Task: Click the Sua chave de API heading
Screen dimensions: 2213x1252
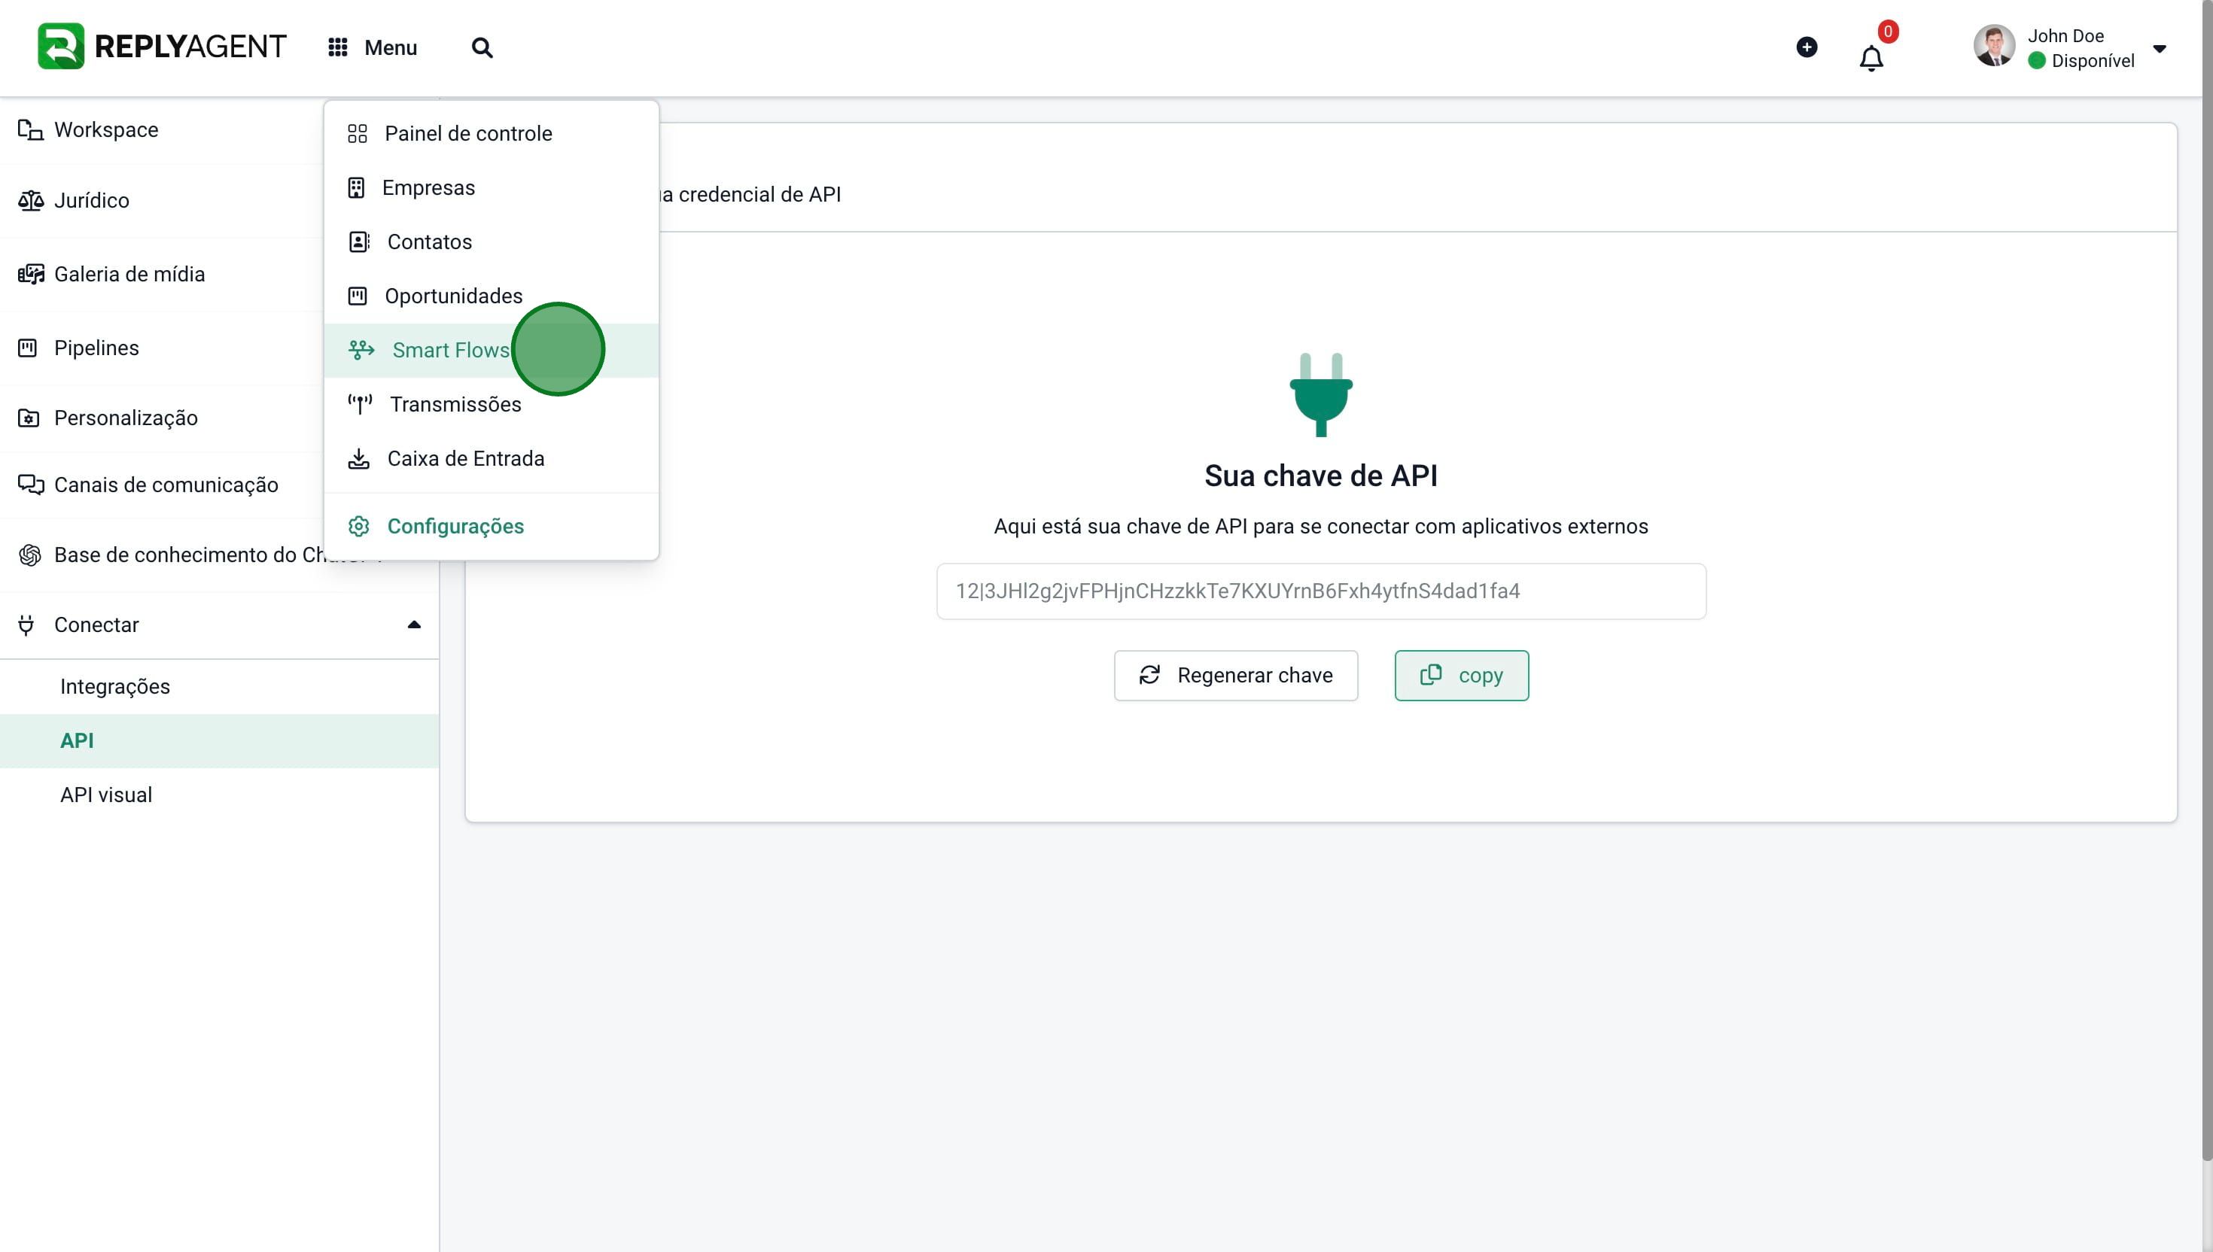Action: (1321, 476)
